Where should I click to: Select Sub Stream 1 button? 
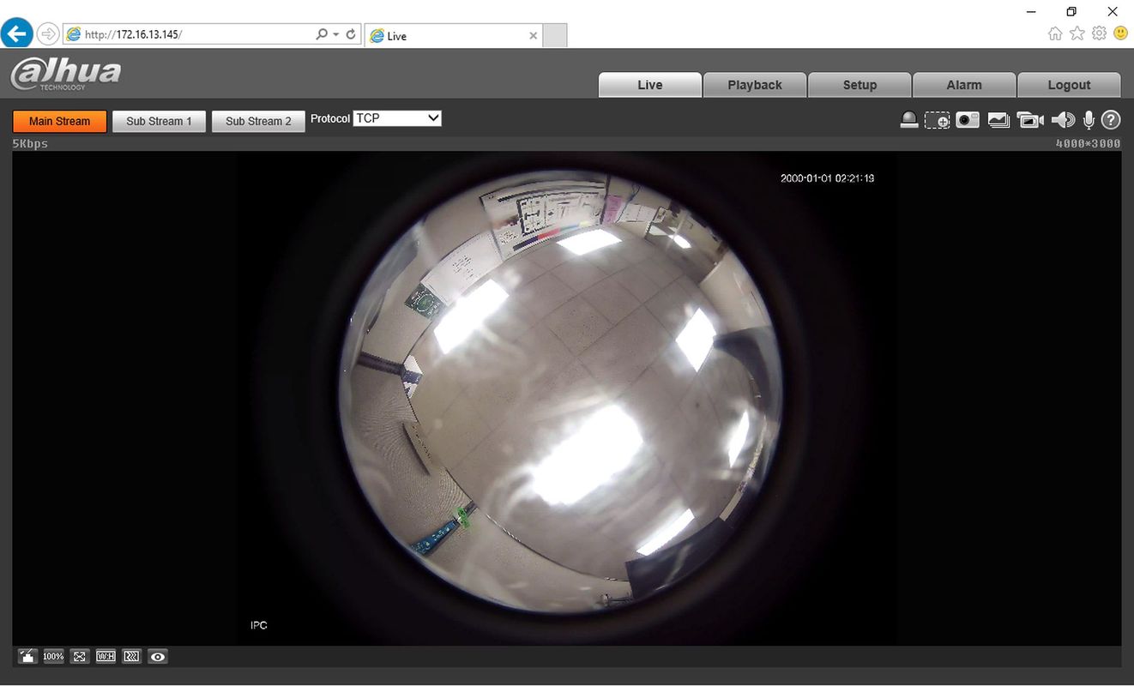pos(159,121)
